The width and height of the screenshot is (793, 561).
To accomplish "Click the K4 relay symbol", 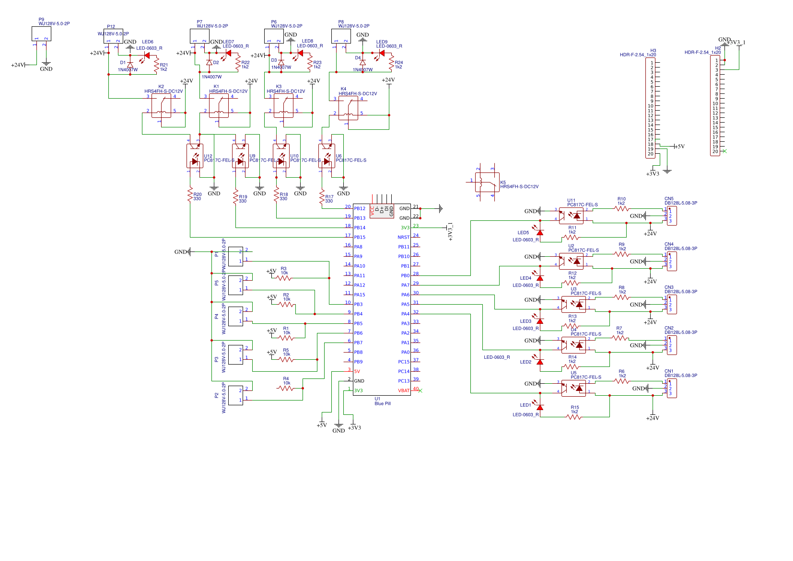I will tap(348, 108).
